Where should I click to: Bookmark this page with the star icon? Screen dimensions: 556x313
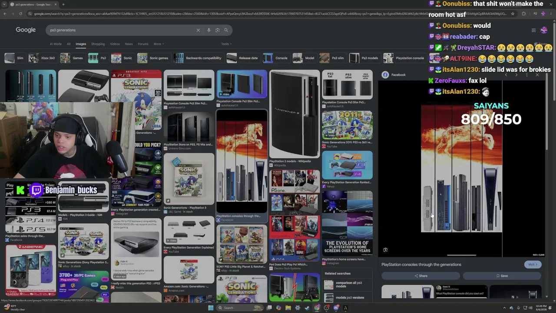coord(513,13)
